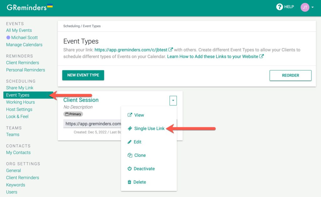Click the NEW EVENT TYPE button
This screenshot has height=197, width=321.
(x=83, y=75)
